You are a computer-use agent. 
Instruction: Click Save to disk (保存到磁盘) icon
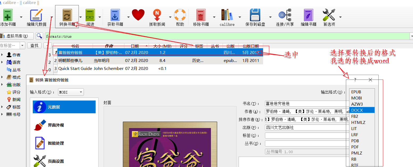[255, 15]
